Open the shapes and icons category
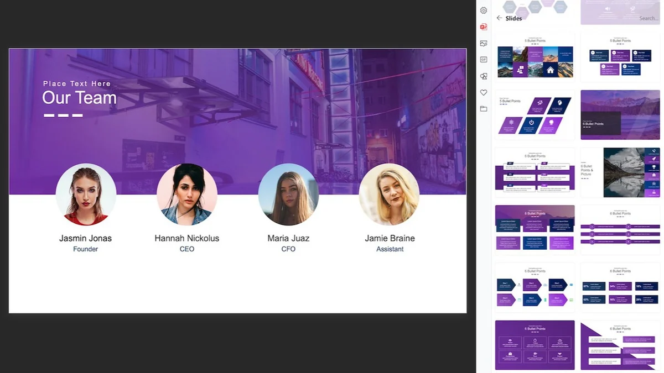 (484, 76)
